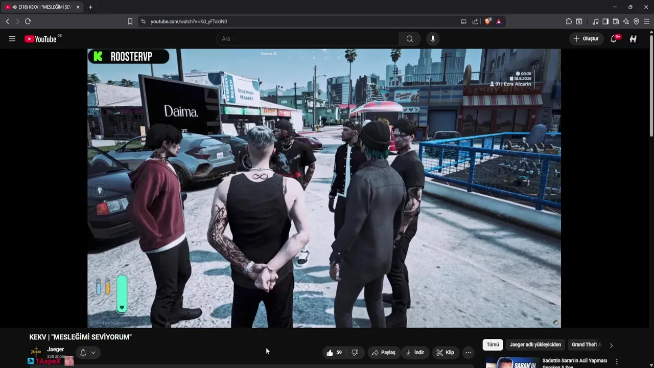
Task: Open the Sadettin Saran video title
Action: pyautogui.click(x=575, y=363)
